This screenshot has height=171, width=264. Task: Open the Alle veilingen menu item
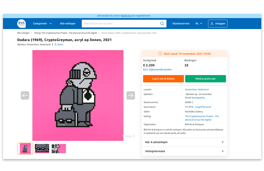(68, 24)
